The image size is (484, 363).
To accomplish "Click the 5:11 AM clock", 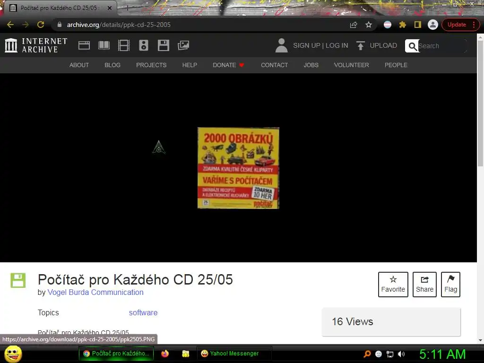I will point(442,354).
